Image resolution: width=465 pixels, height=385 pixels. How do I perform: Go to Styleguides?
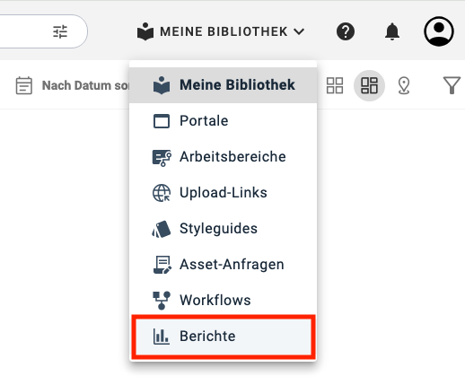(x=223, y=229)
